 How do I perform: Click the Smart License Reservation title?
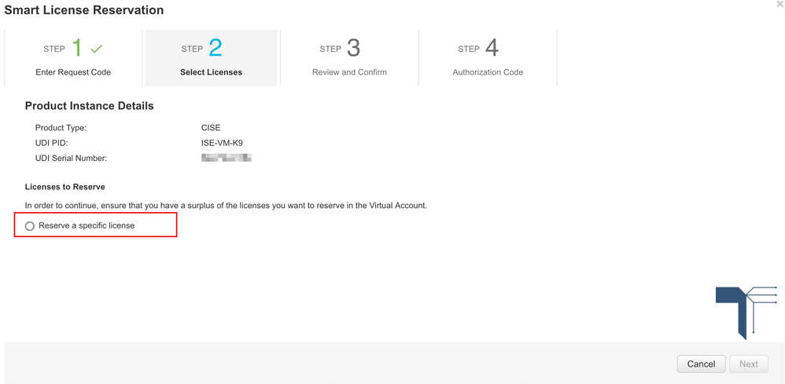coord(84,9)
